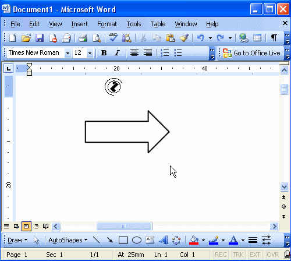This screenshot has width=291, height=261.
Task: Open the Print Preview icon
Action: (97, 38)
